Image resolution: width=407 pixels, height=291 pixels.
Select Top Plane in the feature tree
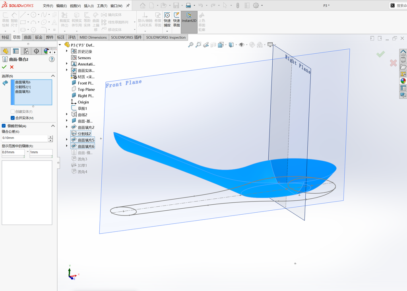pos(86,89)
